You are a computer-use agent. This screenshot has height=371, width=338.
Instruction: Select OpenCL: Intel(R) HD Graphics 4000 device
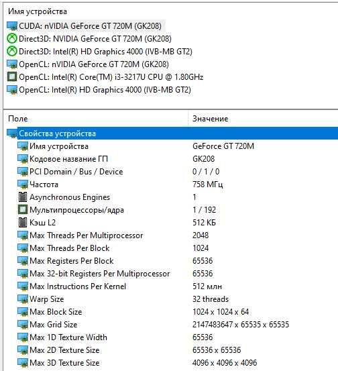click(105, 90)
